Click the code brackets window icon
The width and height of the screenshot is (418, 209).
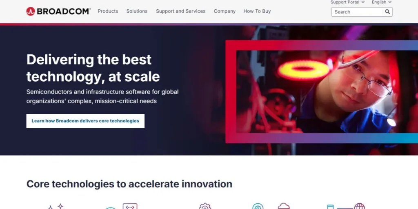[x=130, y=206]
